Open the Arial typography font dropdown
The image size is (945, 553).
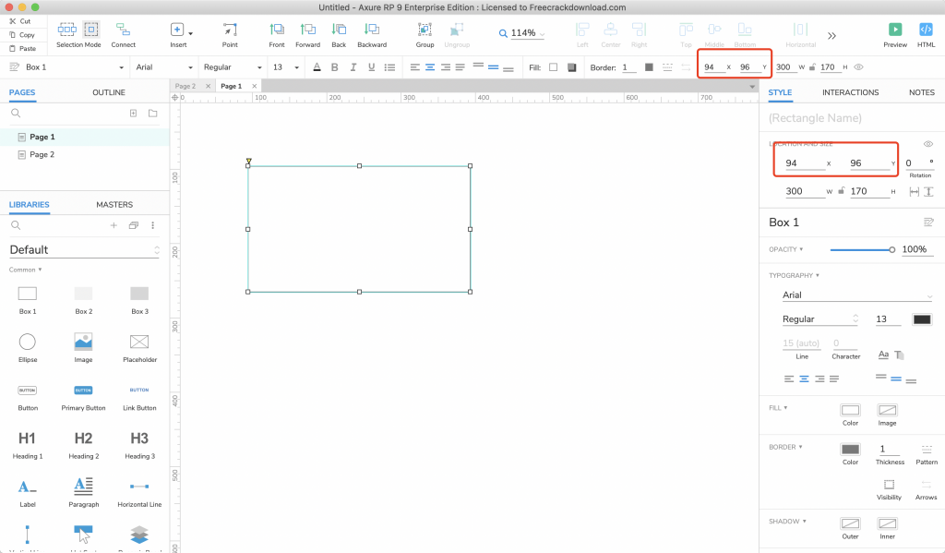pyautogui.click(x=856, y=295)
